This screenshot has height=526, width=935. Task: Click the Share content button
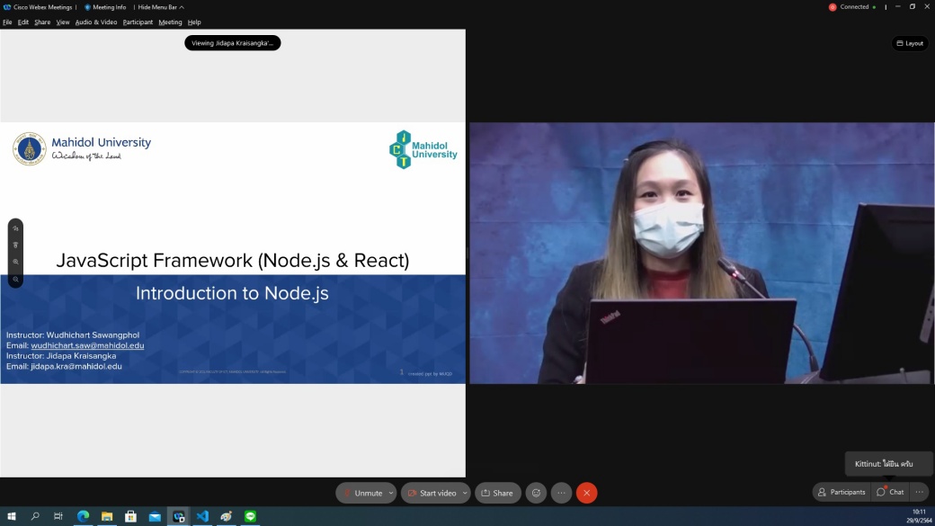497,493
